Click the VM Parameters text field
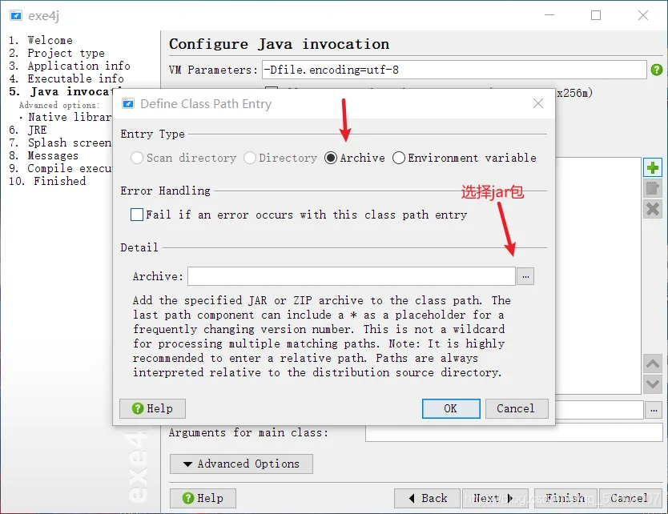Viewport: 668px width, 514px height. (x=454, y=70)
